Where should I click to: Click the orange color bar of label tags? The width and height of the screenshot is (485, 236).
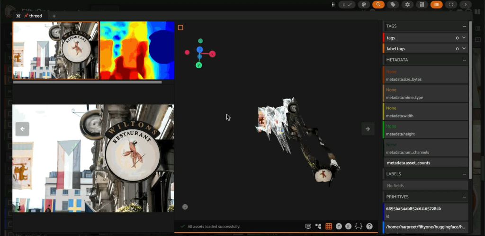click(x=384, y=48)
